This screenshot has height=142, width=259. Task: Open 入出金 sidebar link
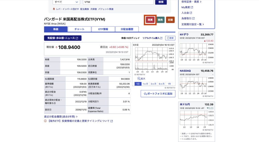185,13
